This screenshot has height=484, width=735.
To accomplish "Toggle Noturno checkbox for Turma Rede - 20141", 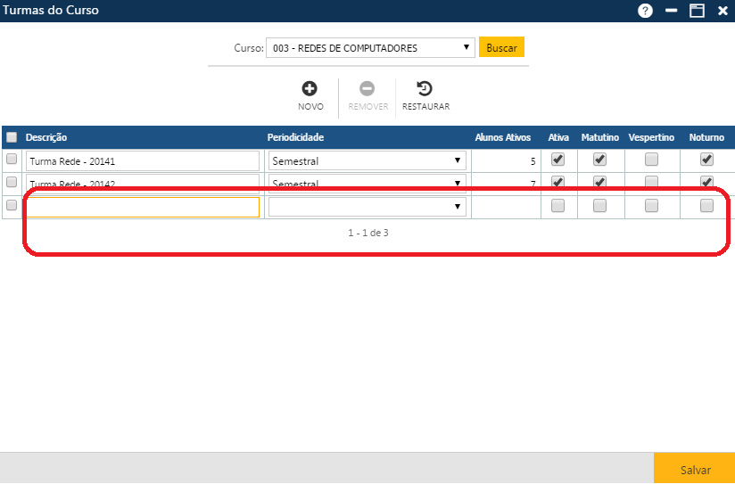I will click(x=706, y=160).
